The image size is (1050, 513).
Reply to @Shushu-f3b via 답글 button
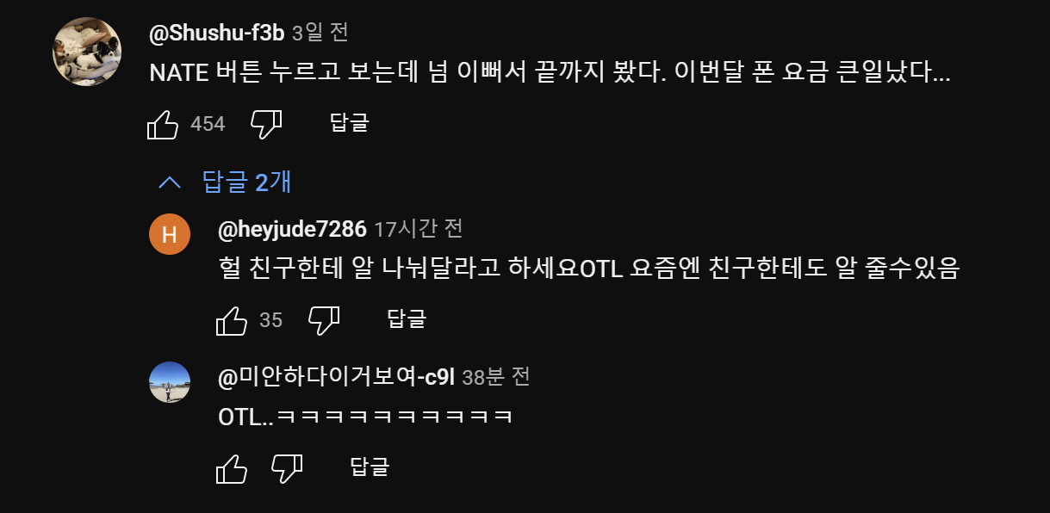coord(349,123)
